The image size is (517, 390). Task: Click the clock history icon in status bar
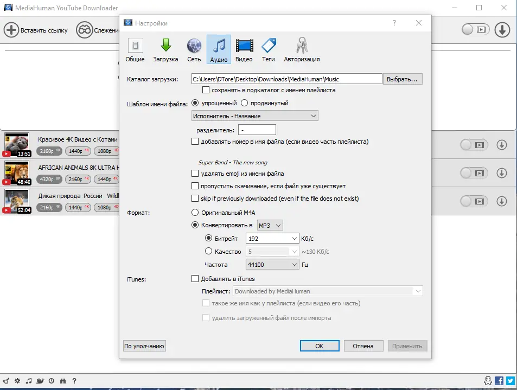pos(52,381)
